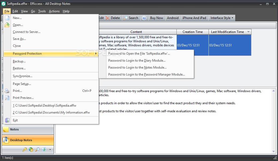Click the Print Preview magnifier page icon
Image resolution: width=278 pixels, height=161 pixels.
pos(7,98)
